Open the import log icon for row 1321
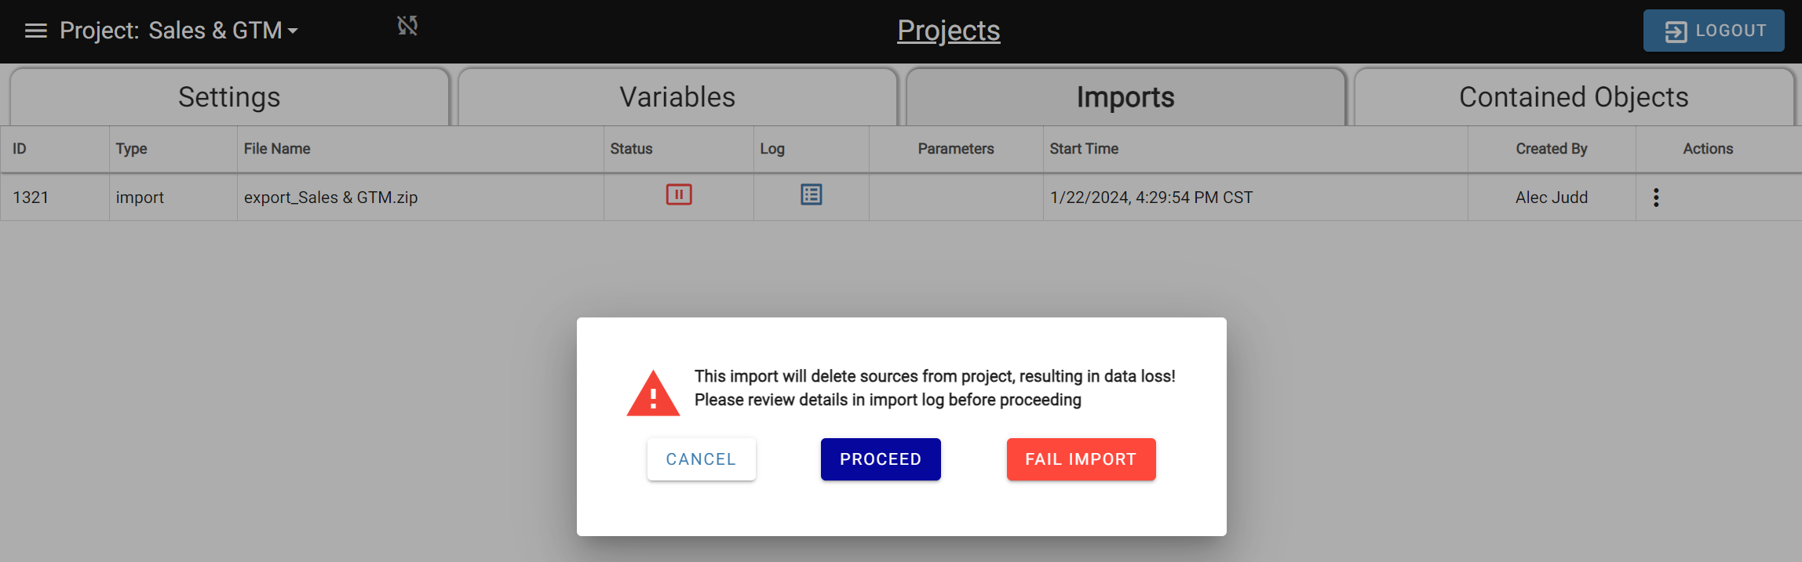 pyautogui.click(x=811, y=194)
